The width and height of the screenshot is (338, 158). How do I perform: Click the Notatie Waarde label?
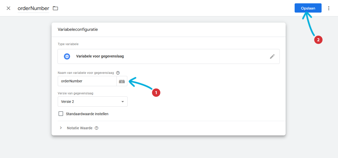pyautogui.click(x=80, y=128)
